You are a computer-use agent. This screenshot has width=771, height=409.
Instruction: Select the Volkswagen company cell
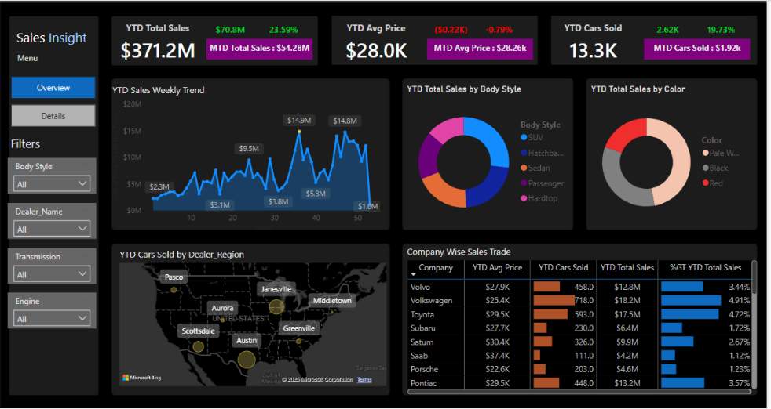click(431, 301)
